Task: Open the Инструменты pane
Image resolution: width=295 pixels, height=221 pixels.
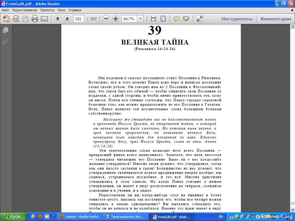Action: (x=237, y=19)
